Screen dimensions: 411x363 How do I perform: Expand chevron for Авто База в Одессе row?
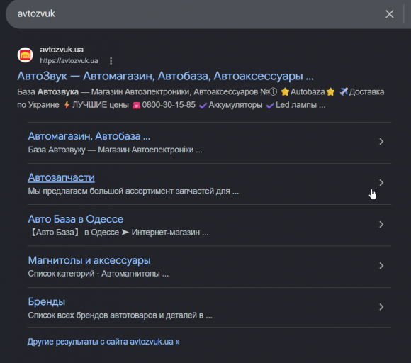click(x=381, y=225)
